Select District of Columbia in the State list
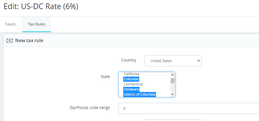Screen dimensions: 259x121 (139, 95)
